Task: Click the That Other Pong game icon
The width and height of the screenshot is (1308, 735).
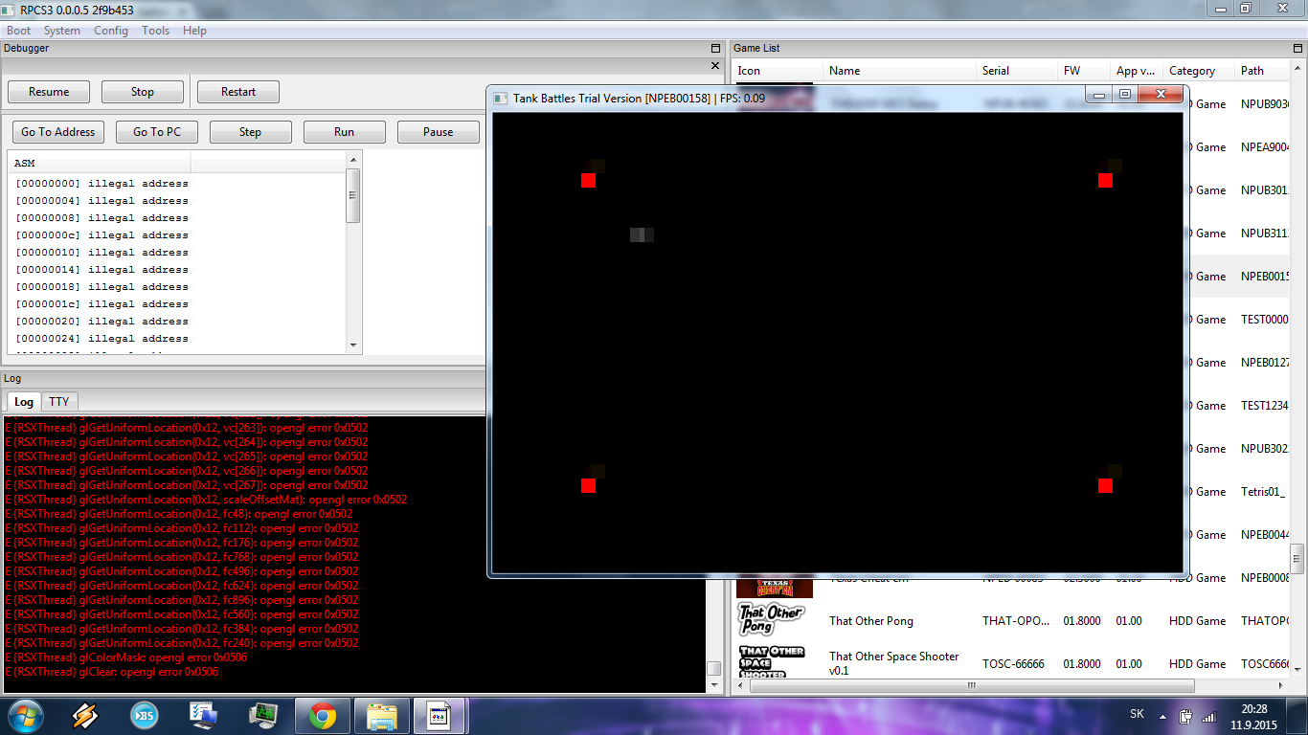Action: point(772,620)
